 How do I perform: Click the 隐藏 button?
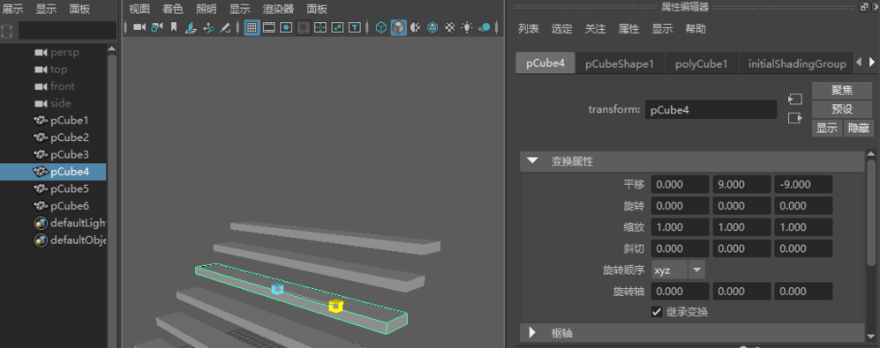coord(858,128)
